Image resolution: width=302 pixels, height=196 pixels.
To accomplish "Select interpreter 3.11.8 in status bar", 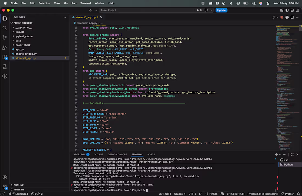I will [236, 194].
